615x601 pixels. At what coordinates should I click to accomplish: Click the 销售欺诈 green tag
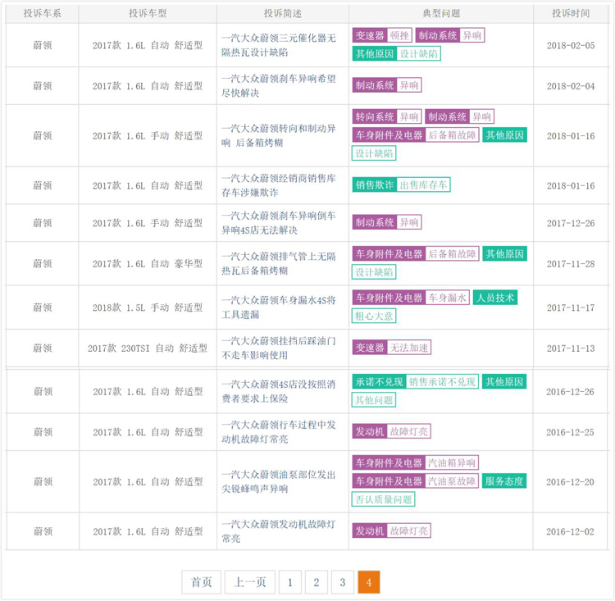[375, 184]
